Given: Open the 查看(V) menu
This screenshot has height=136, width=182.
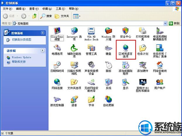Looking at the screenshot, I should click(34, 9).
